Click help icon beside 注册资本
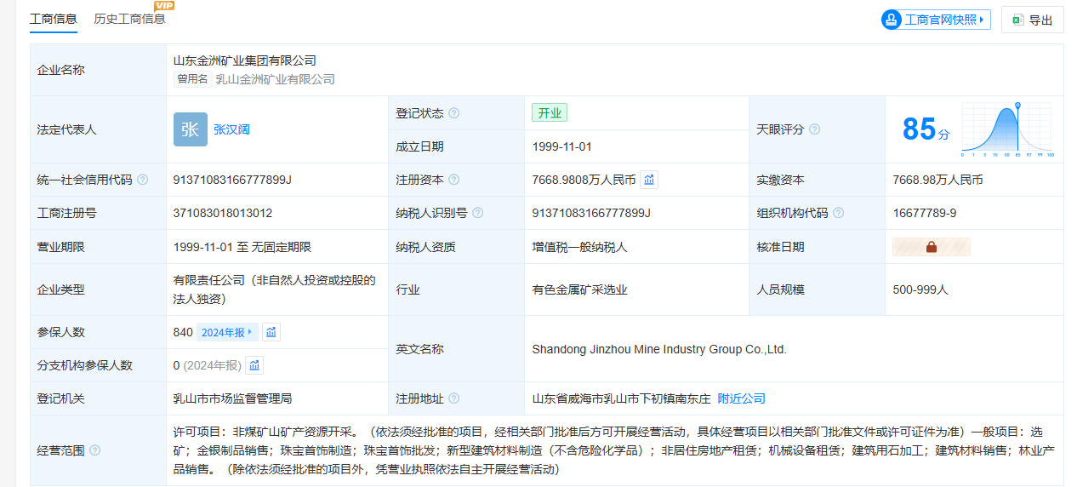Image resolution: width=1077 pixels, height=487 pixels. [x=454, y=180]
